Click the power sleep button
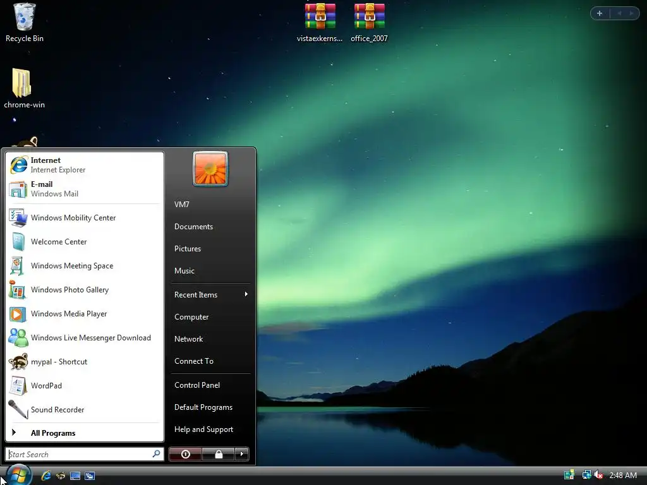 185,454
